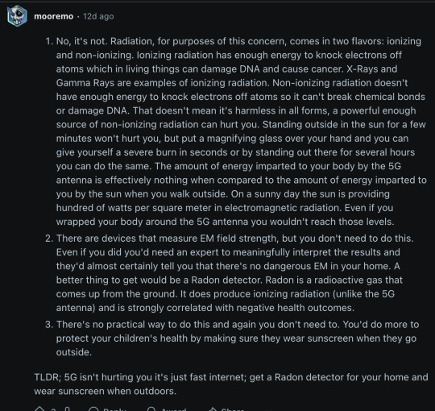
Task: Click the list number 3 marker
Action: (49, 325)
